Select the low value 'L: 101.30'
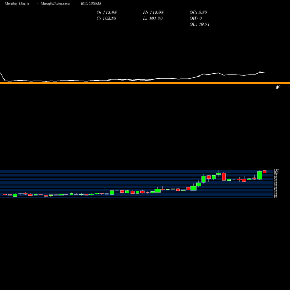Viewport: 290px width, 290px height. tap(153, 19)
